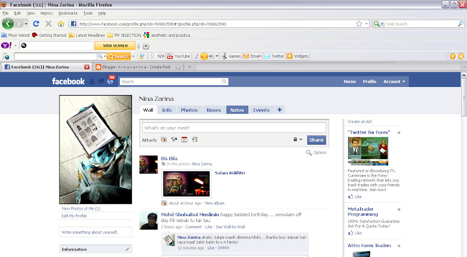Screen dimensions: 467x257
Task: Open the View album link
Action: click(x=214, y=203)
